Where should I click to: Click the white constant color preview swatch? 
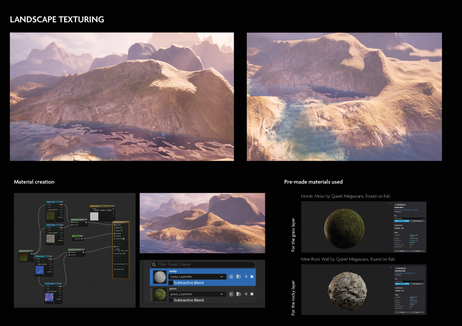coord(94,216)
